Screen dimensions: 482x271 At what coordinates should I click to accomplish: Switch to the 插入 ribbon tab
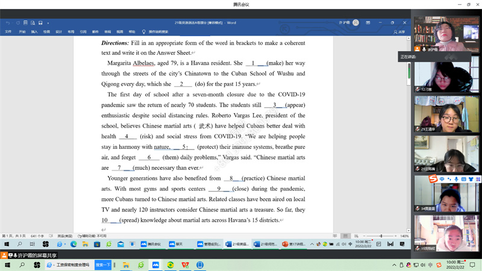34,32
